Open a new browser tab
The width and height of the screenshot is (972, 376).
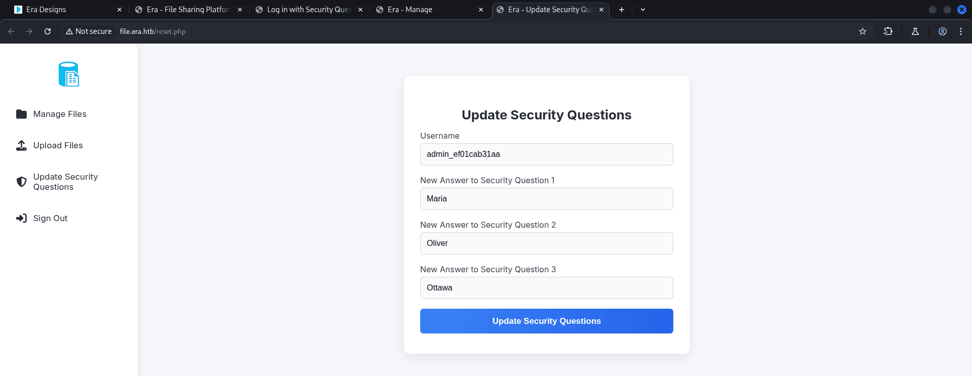(x=622, y=10)
